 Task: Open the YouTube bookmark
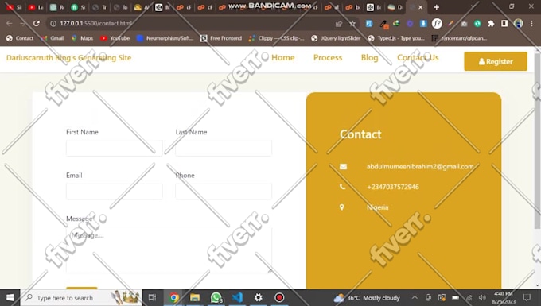pyautogui.click(x=115, y=38)
